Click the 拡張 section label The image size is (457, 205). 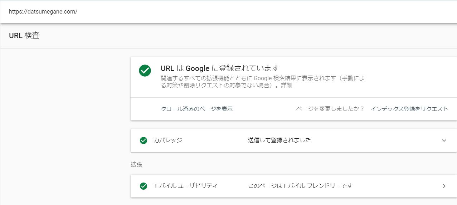point(136,165)
